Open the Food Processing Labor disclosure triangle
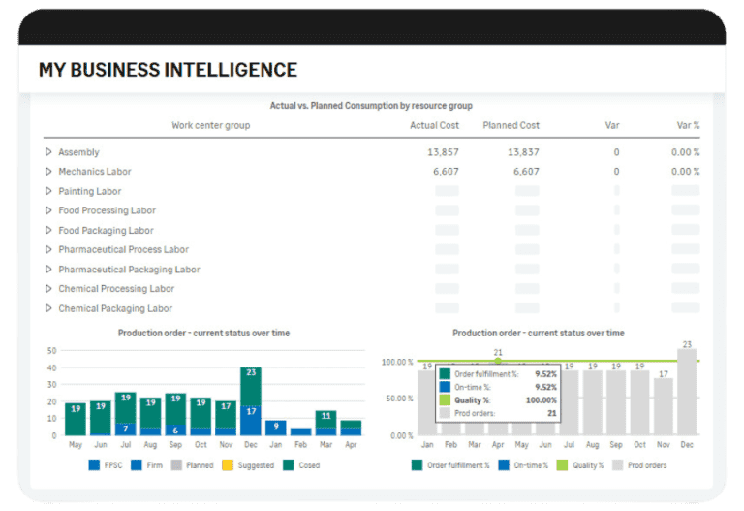This screenshot has width=744, height=511. [x=48, y=210]
